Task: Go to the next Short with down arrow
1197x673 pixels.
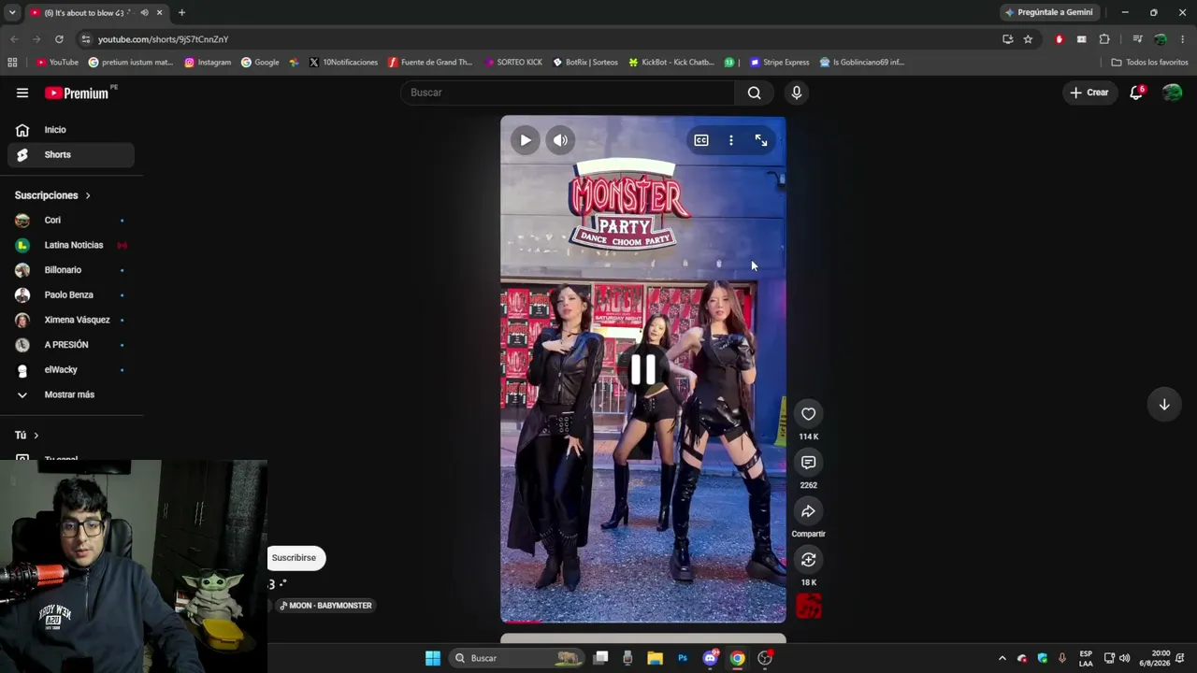Action: [1164, 405]
